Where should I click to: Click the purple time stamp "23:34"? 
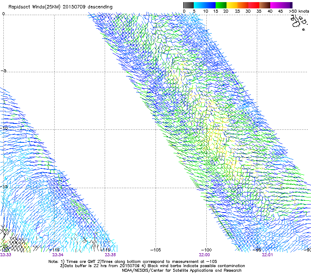point(58,255)
